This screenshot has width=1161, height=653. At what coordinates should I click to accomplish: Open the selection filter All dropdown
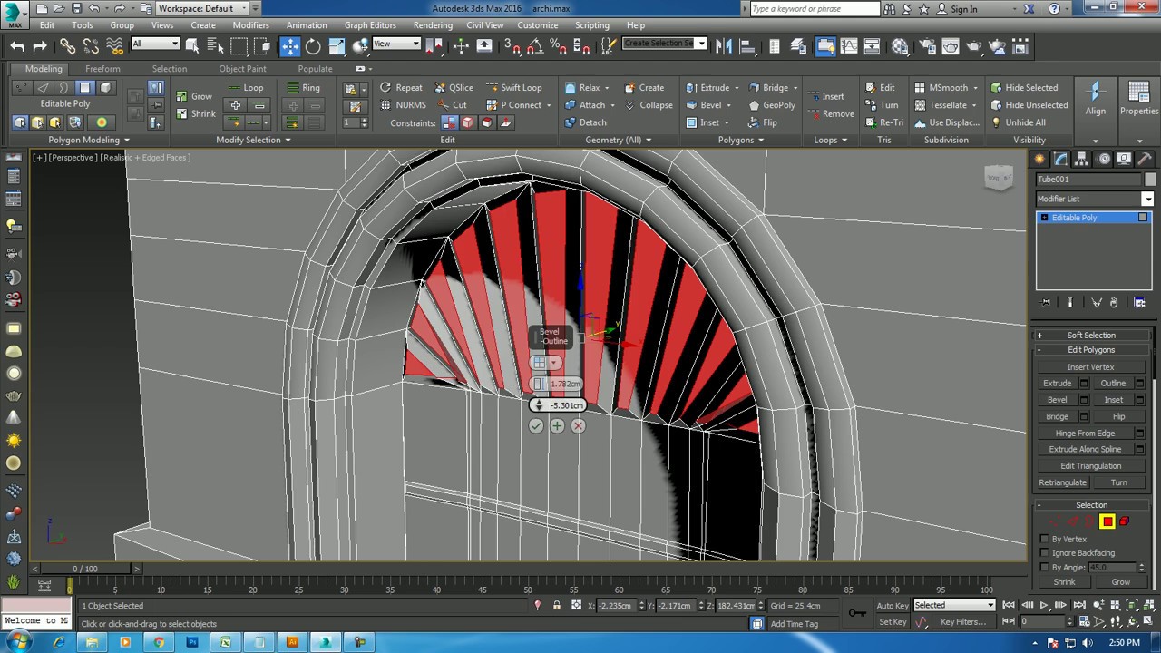pos(155,44)
